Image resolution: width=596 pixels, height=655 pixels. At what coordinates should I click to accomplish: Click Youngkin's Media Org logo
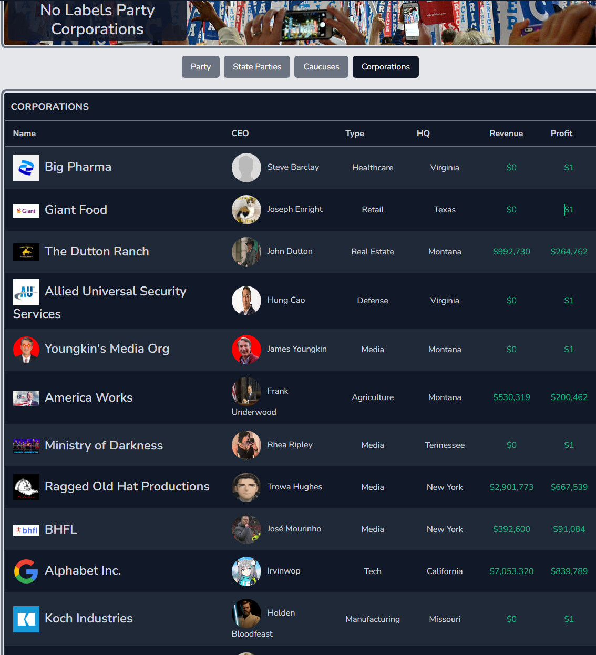tap(26, 349)
